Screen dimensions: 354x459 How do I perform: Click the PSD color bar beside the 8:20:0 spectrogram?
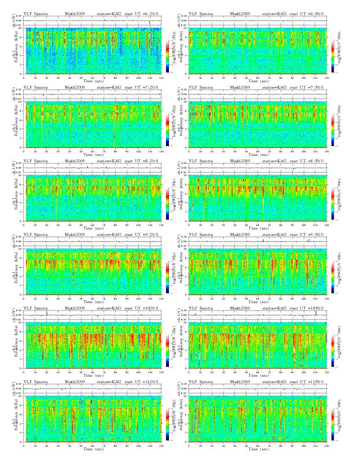(x=167, y=203)
